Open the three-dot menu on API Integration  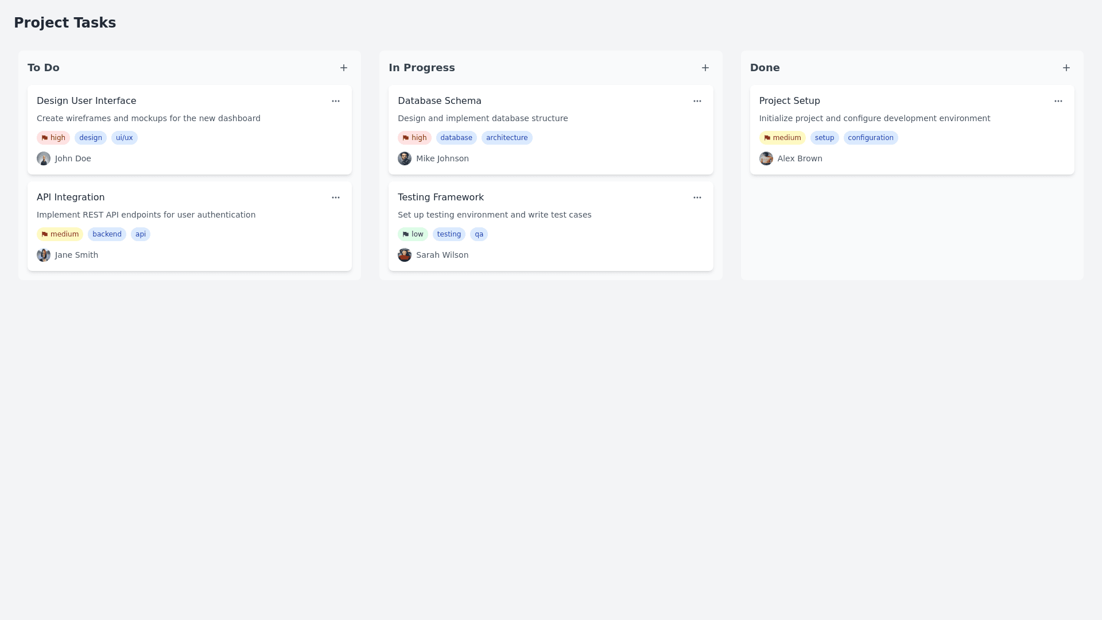click(336, 197)
